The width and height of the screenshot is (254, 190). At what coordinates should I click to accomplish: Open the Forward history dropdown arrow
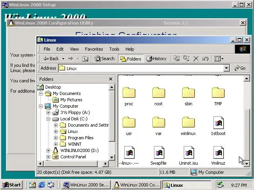(x=78, y=59)
